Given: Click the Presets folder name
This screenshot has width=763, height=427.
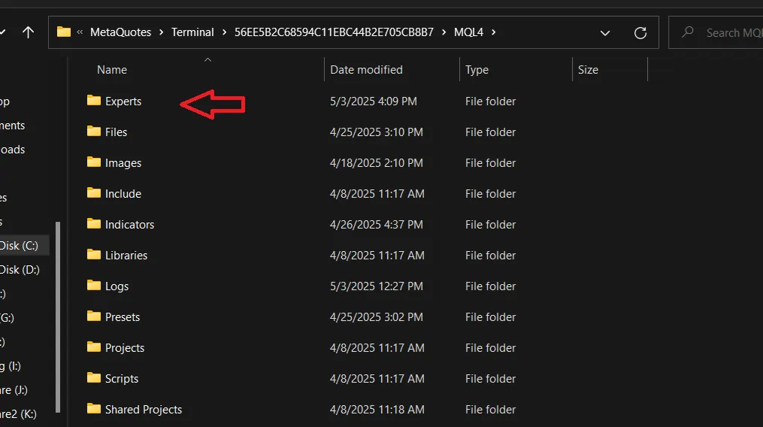Looking at the screenshot, I should click(122, 317).
